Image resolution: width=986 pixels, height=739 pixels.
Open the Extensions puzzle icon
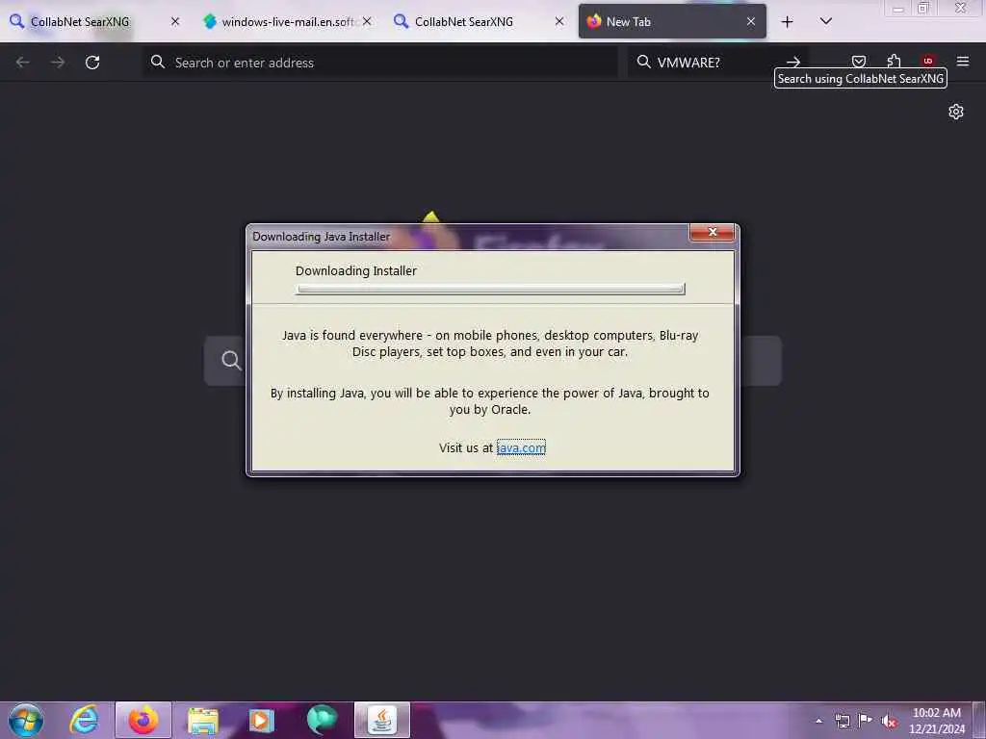point(894,61)
